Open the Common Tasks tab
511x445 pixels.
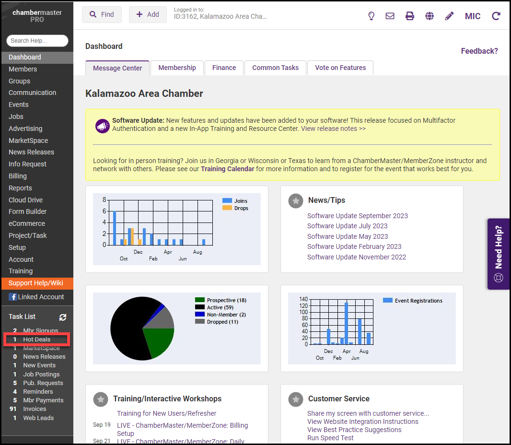275,68
